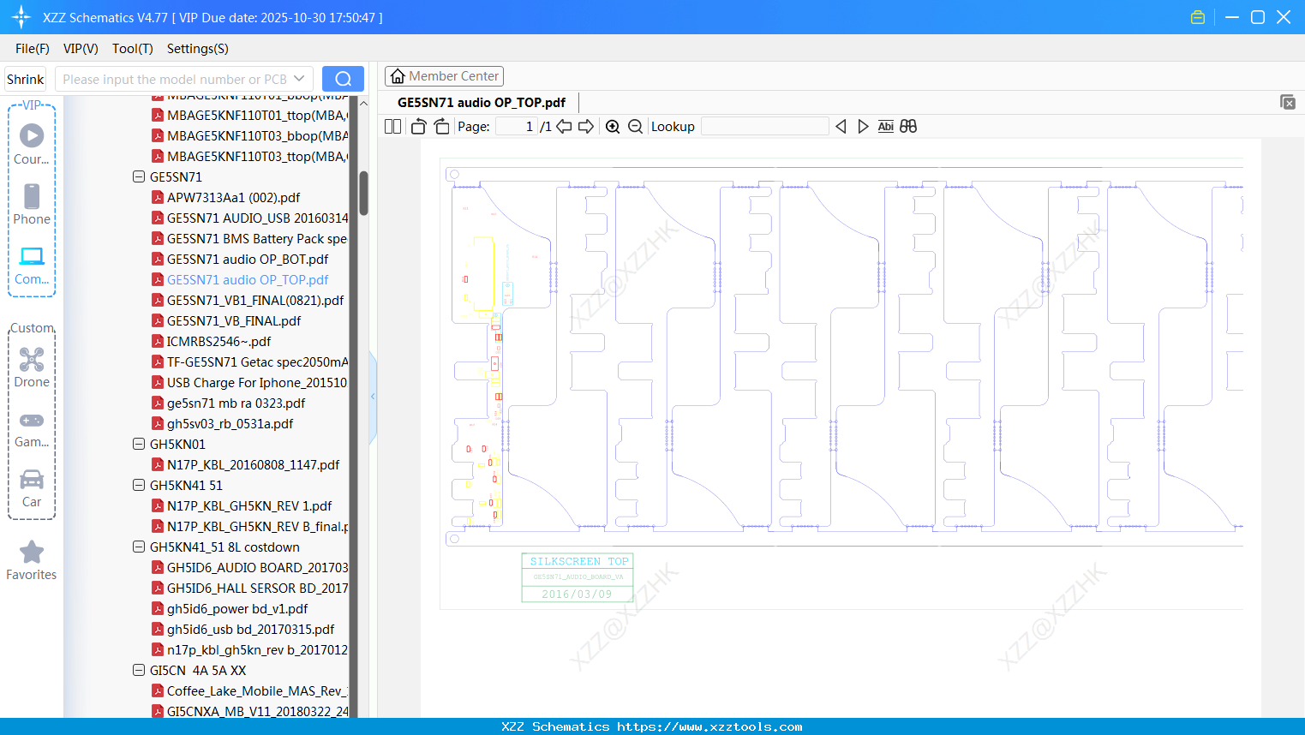Click the blue search button
1305x735 pixels.
click(x=343, y=79)
